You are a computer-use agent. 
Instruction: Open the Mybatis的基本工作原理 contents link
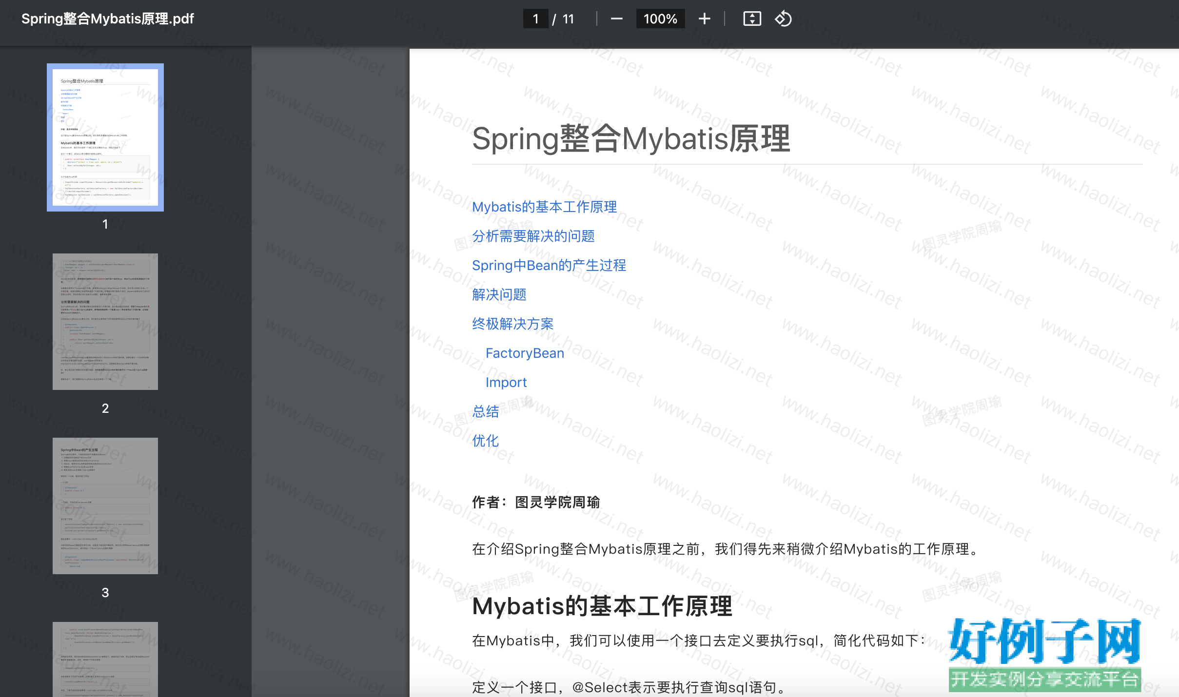coord(544,207)
